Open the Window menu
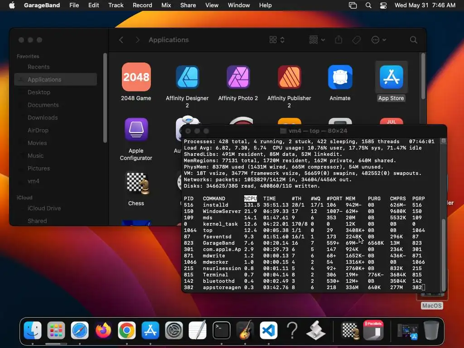 (239, 5)
